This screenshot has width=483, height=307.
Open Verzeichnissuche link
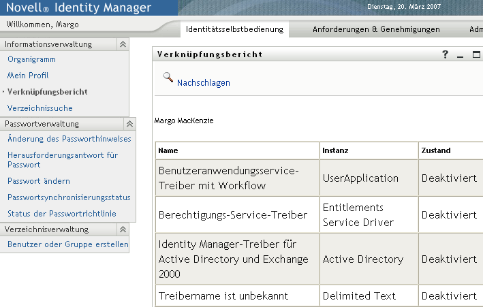click(40, 108)
